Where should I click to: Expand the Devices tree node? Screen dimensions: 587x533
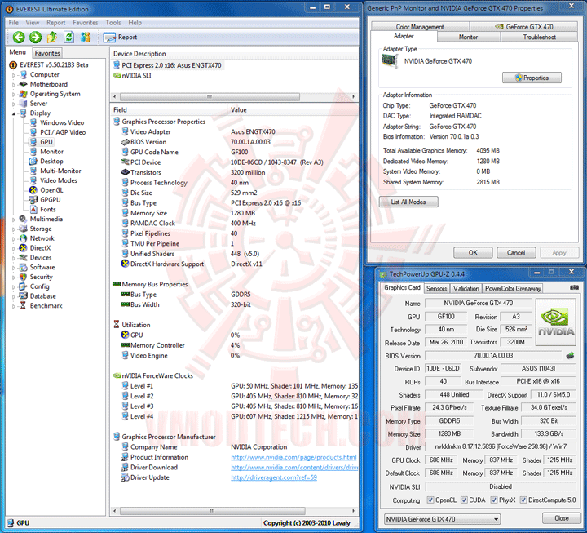click(x=14, y=258)
